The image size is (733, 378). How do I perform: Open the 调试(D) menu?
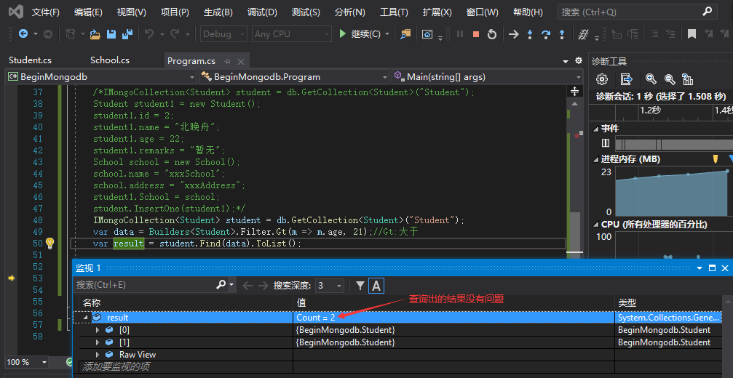point(262,12)
